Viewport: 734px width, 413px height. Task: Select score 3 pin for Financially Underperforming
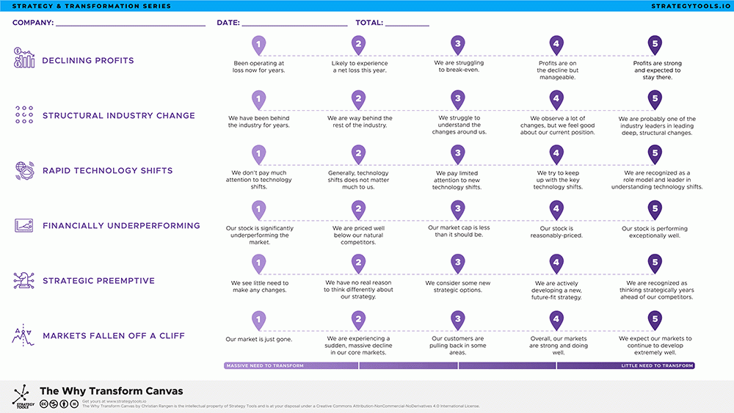tap(458, 210)
